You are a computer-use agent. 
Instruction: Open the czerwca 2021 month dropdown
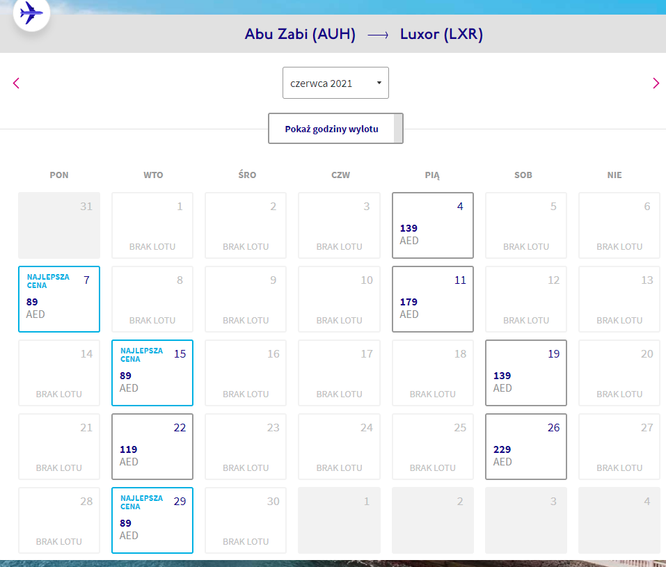(x=335, y=83)
